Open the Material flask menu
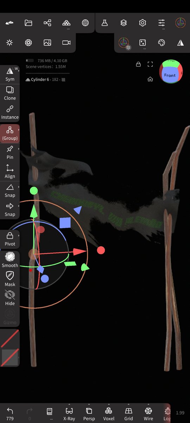This screenshot has width=190, height=423. pos(104,23)
